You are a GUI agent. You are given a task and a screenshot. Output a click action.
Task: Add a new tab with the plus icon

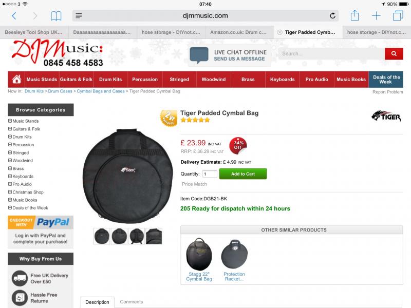(x=376, y=16)
